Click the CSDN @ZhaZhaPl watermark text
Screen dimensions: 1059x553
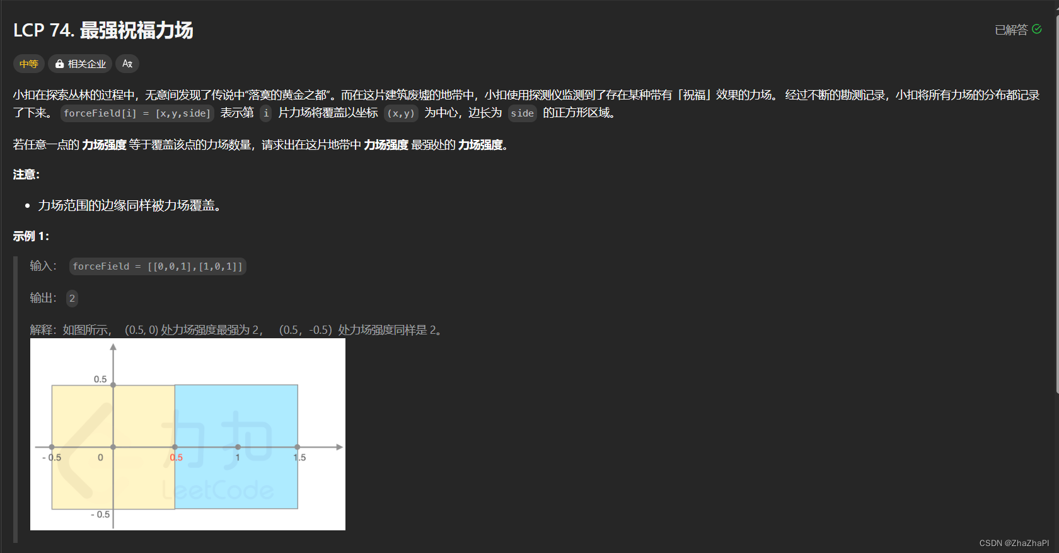[1014, 543]
